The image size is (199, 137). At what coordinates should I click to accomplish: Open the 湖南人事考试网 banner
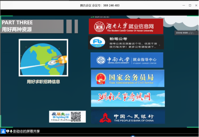pyautogui.click(x=128, y=99)
